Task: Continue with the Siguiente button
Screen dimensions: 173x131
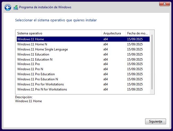Action: (155, 121)
